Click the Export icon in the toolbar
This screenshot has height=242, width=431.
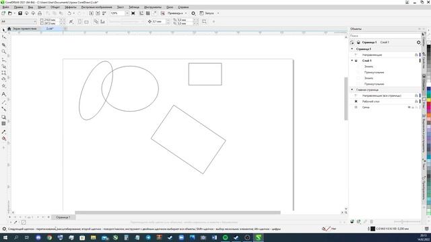pyautogui.click(x=98, y=13)
